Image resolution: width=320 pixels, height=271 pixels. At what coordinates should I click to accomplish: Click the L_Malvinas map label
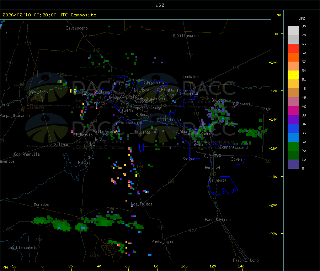[x=140, y=132]
